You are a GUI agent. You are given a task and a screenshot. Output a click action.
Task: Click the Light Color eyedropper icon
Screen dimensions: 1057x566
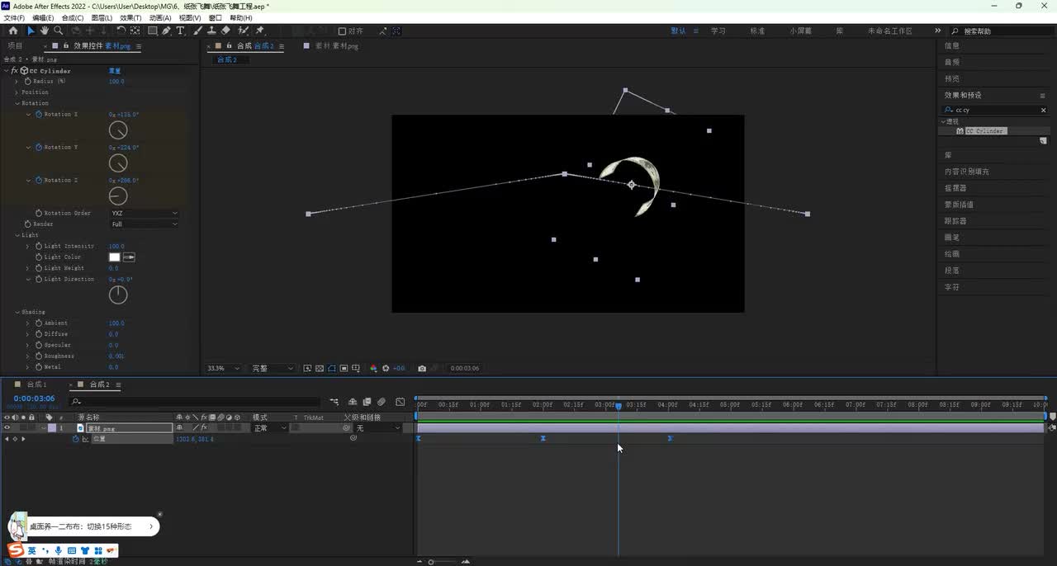130,257
